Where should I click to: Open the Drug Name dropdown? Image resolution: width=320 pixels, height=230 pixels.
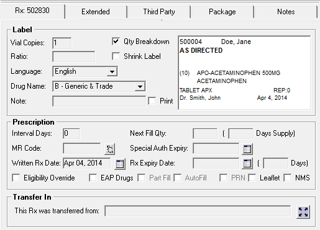140,86
